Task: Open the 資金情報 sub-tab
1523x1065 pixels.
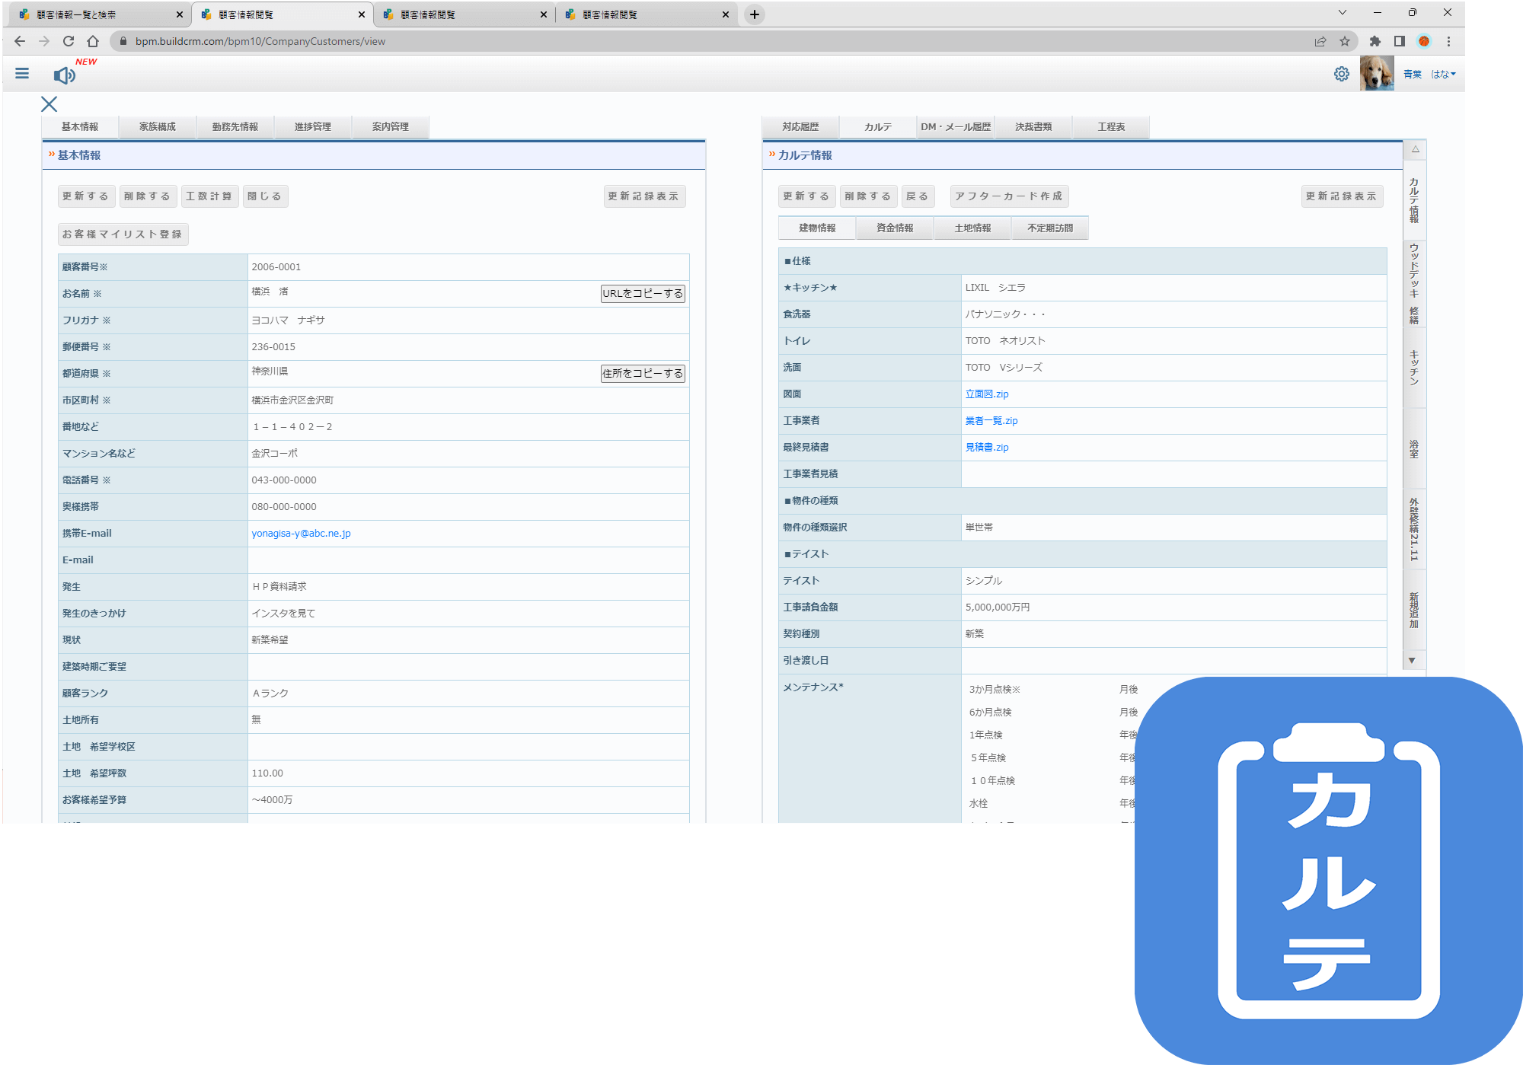Action: click(895, 228)
